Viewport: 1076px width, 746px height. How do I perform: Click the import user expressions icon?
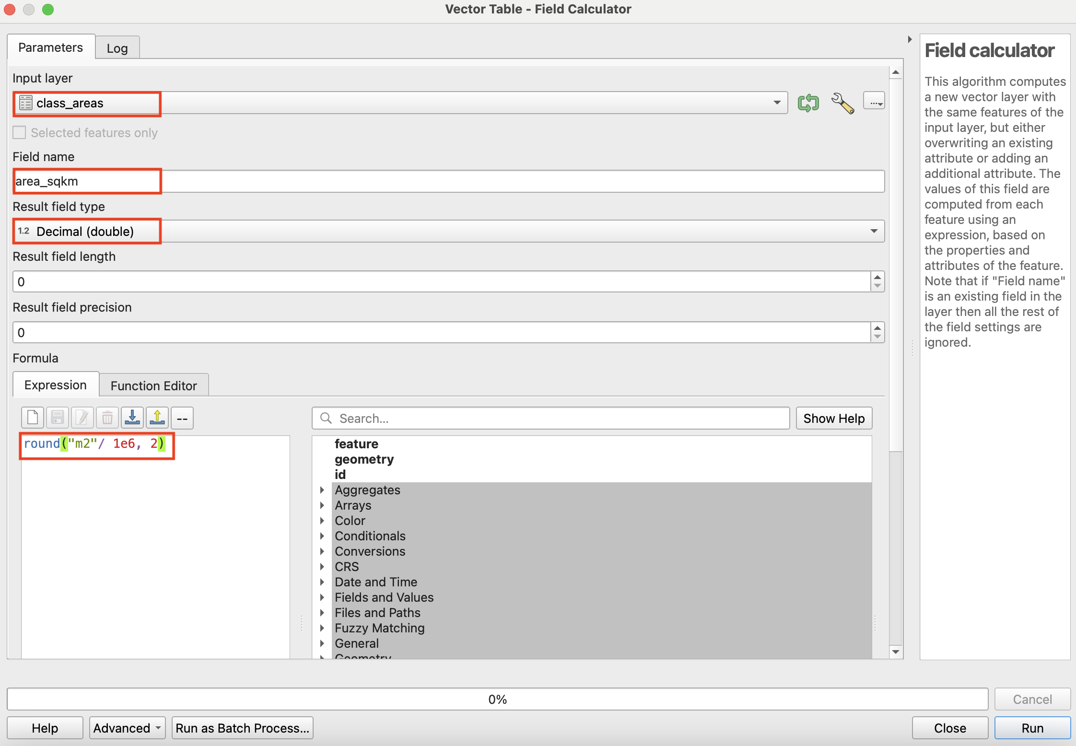132,418
